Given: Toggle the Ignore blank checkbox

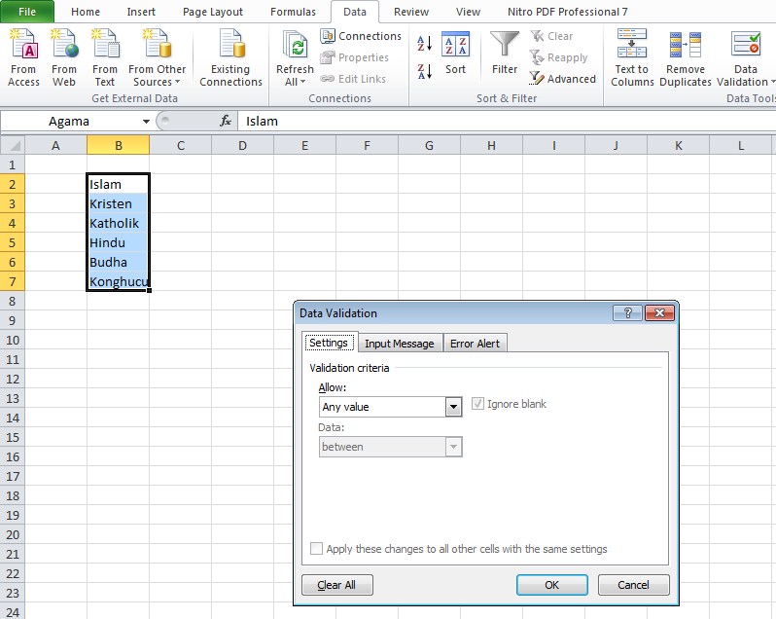Looking at the screenshot, I should pyautogui.click(x=477, y=404).
